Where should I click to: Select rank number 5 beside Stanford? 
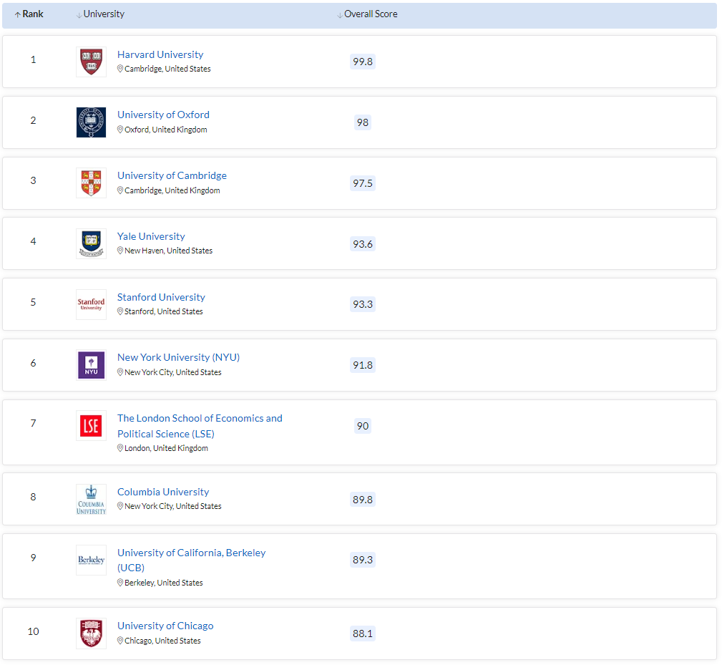[33, 302]
